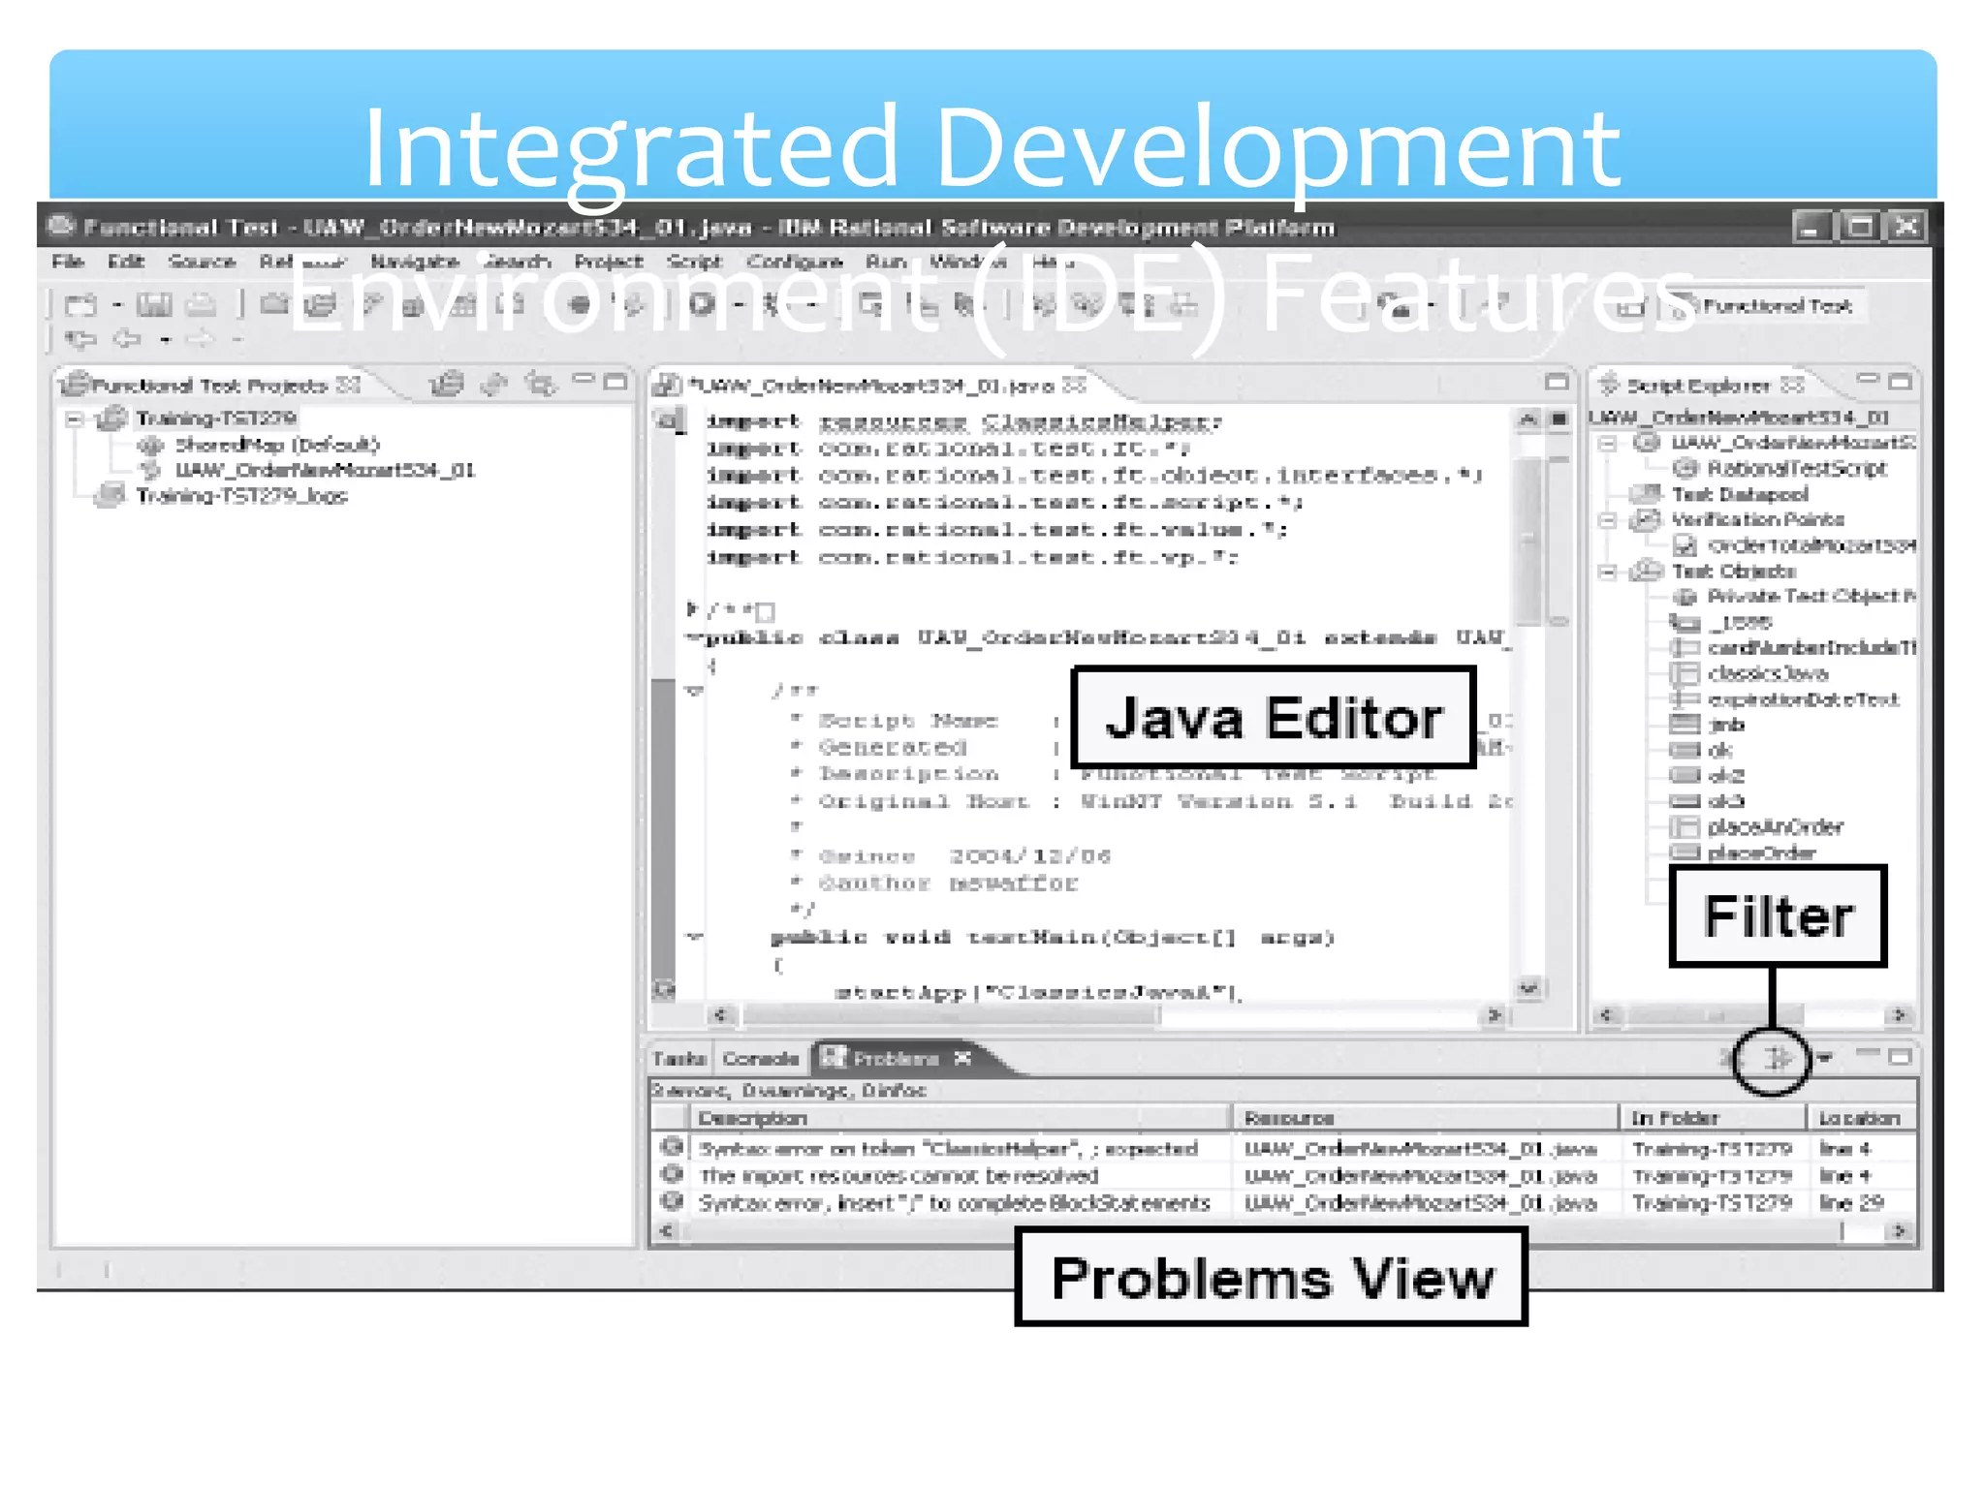The image size is (1985, 1488).
Task: Open the Configure menu
Action: tap(794, 262)
